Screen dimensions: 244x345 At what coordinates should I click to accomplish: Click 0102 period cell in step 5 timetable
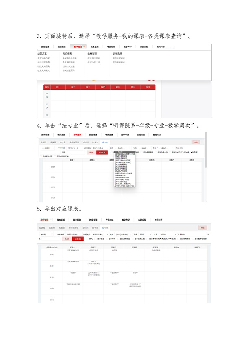[x=52, y=255]
